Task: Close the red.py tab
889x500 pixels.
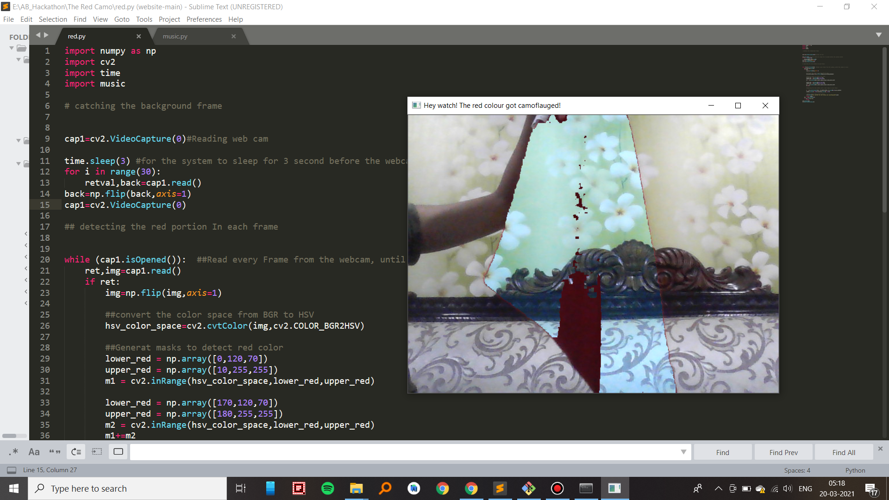Action: pyautogui.click(x=138, y=36)
